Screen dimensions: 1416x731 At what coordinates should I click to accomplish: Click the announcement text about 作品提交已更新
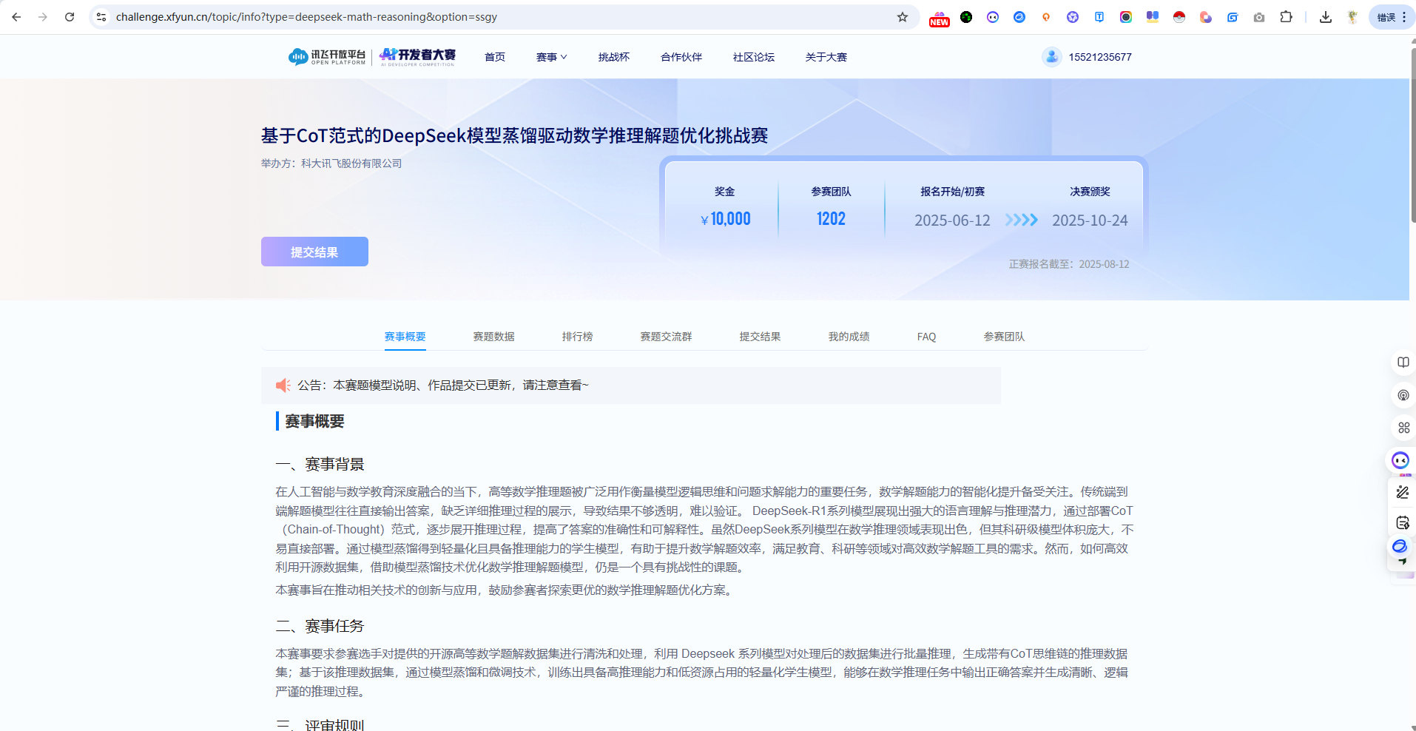pyautogui.click(x=442, y=385)
